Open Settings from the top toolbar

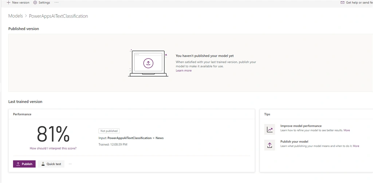coord(42,3)
